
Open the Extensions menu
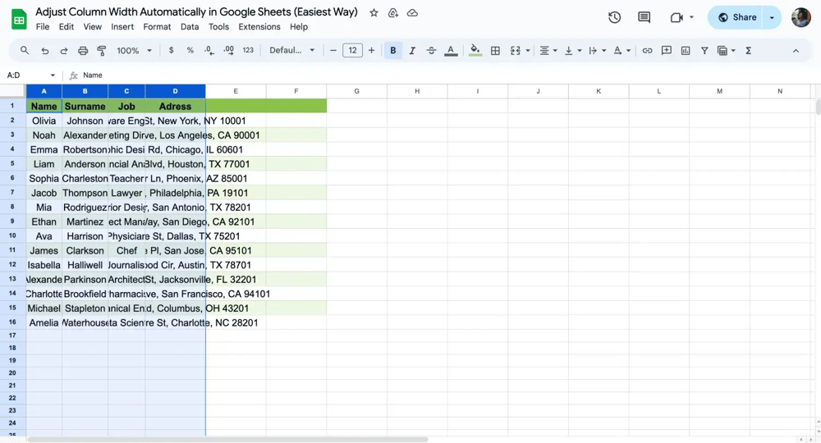tap(259, 27)
